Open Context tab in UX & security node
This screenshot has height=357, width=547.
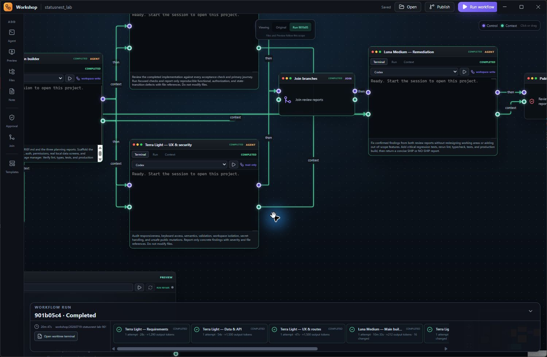point(170,154)
